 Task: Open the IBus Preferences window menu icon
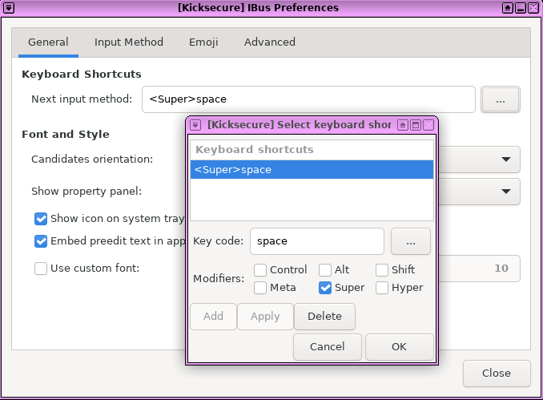coord(9,8)
